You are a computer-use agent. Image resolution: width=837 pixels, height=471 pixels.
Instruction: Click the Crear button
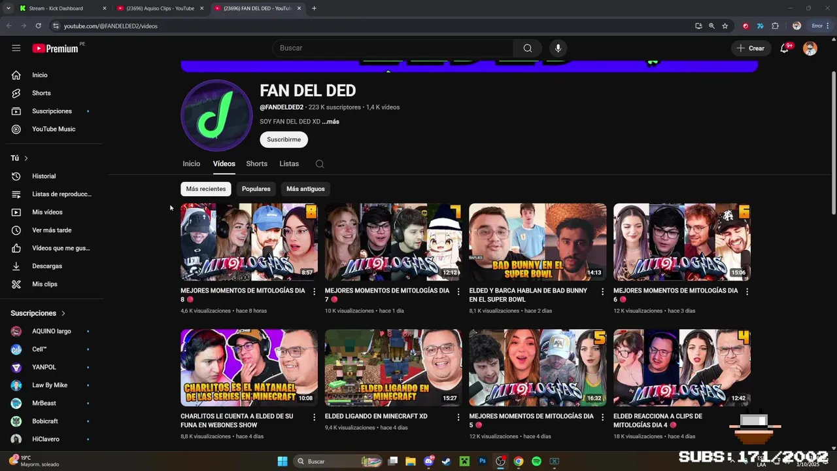(751, 48)
